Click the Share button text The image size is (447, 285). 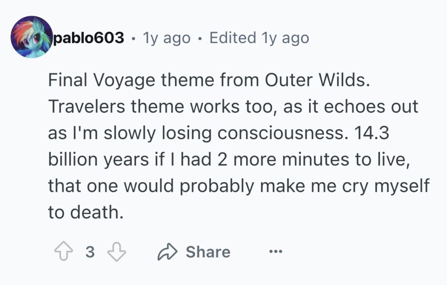[208, 252]
